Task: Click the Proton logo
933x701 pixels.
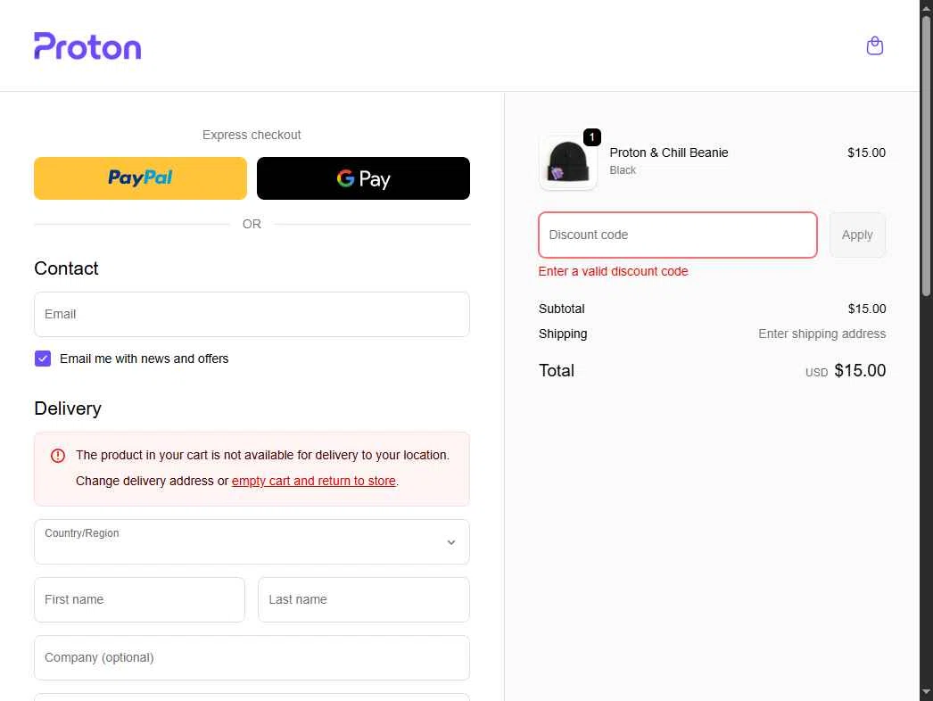Action: 87,45
